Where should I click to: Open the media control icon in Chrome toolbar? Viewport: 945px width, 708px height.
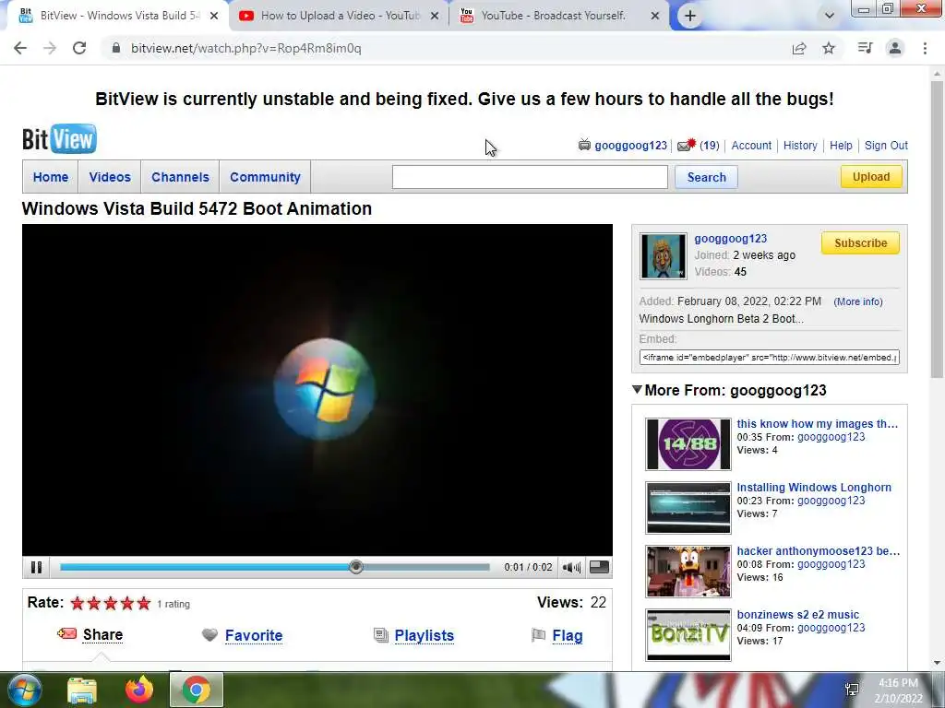(x=865, y=48)
